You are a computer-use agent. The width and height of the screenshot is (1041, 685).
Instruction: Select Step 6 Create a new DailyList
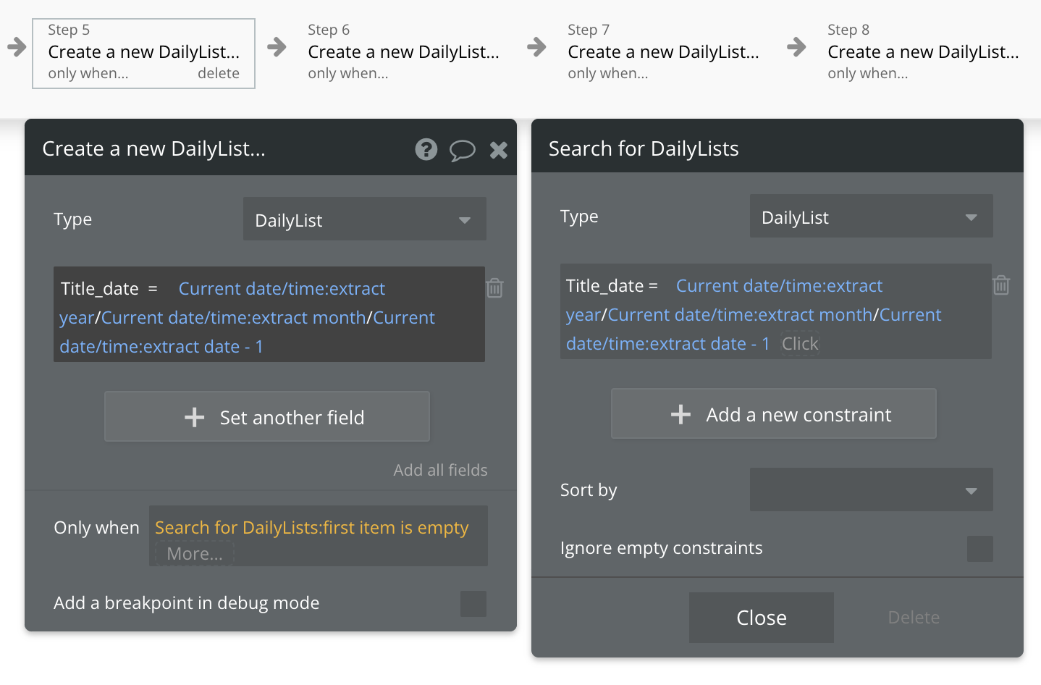click(403, 52)
